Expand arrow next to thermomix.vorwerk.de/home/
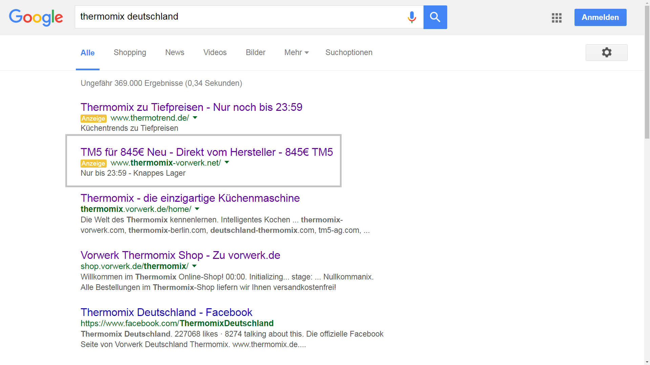Screen dimensions: 650x365 (197, 209)
